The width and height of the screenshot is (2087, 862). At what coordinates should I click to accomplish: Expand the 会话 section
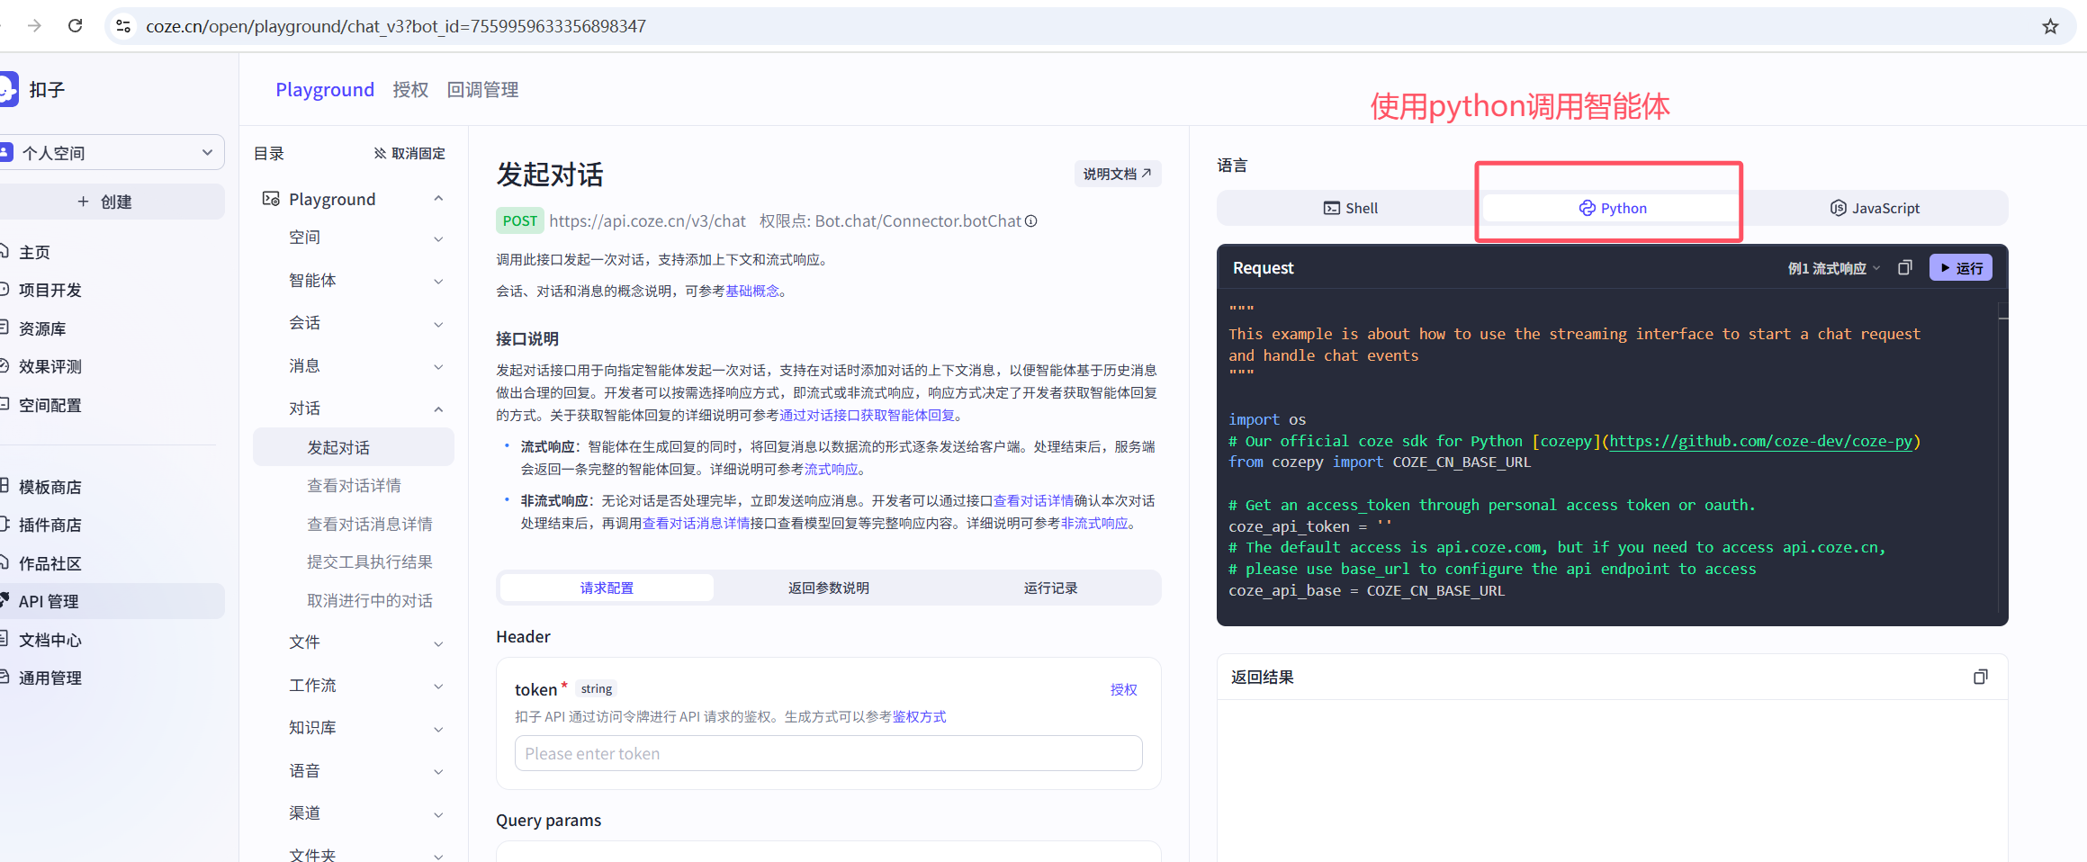tap(438, 324)
